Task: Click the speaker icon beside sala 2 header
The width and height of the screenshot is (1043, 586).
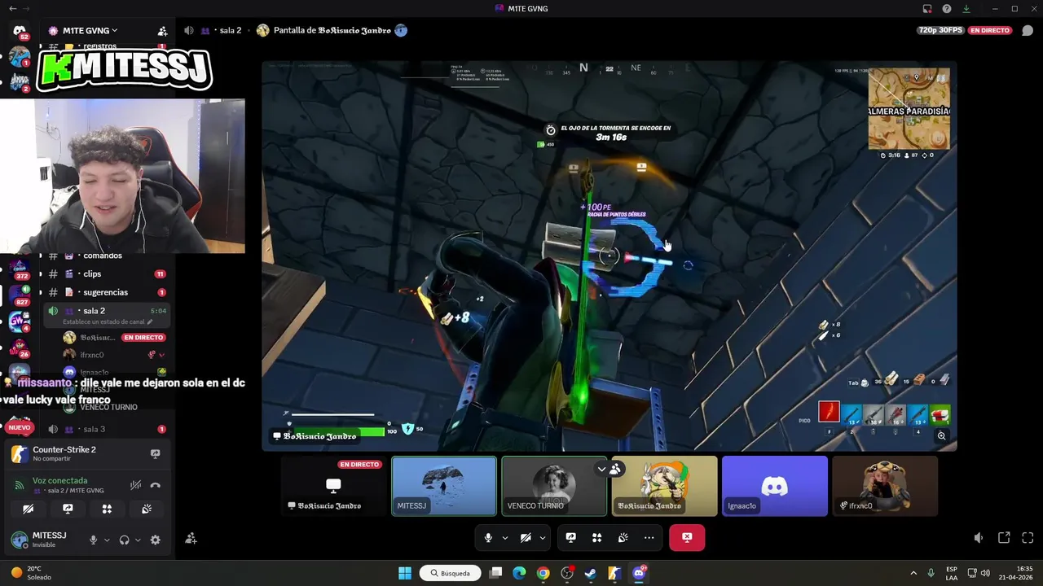Action: tap(189, 30)
